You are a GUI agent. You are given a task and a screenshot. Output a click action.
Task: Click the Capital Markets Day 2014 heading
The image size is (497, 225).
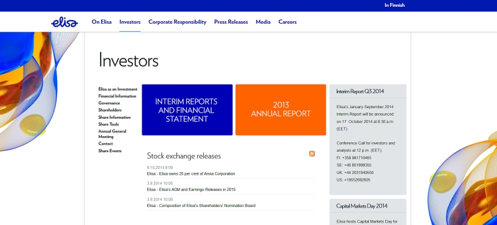pos(362,206)
